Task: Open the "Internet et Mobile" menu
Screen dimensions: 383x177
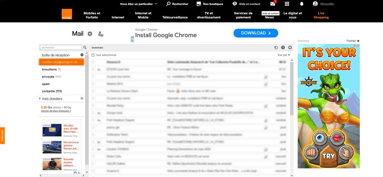Action: (143, 15)
